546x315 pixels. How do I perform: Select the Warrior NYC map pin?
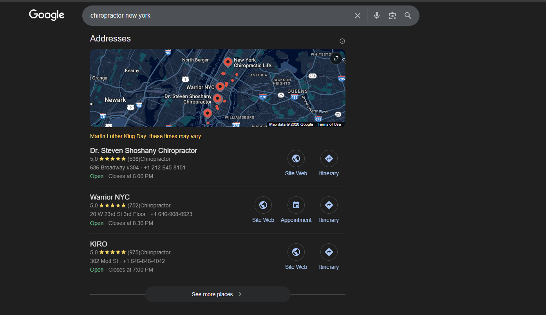point(220,86)
